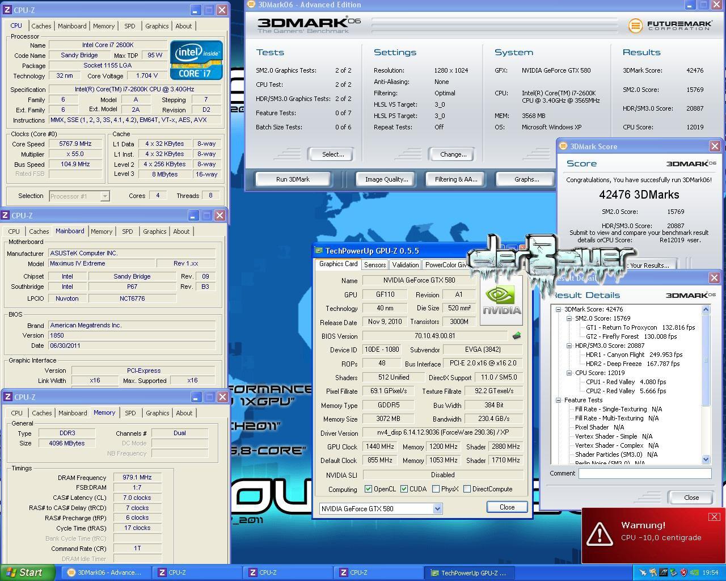Click the Result Details scrollbar down arrow
This screenshot has height=581, width=726.
click(x=706, y=459)
